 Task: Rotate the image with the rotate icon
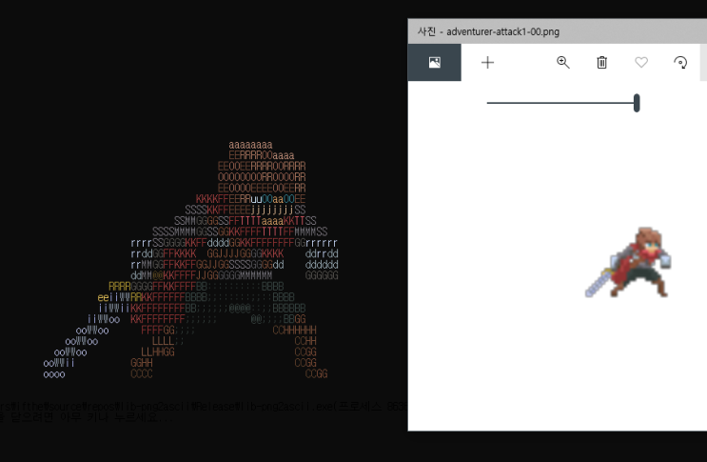click(x=680, y=62)
